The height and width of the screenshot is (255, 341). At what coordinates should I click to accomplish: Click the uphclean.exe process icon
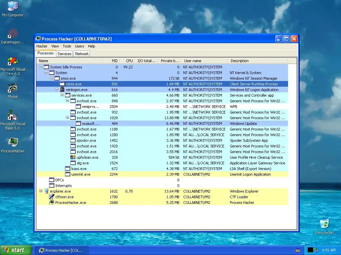(73, 157)
